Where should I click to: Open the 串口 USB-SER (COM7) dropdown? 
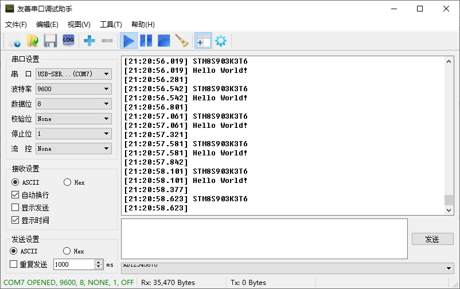click(x=73, y=74)
